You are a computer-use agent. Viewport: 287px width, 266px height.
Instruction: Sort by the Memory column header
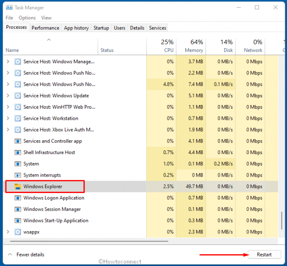click(x=191, y=46)
